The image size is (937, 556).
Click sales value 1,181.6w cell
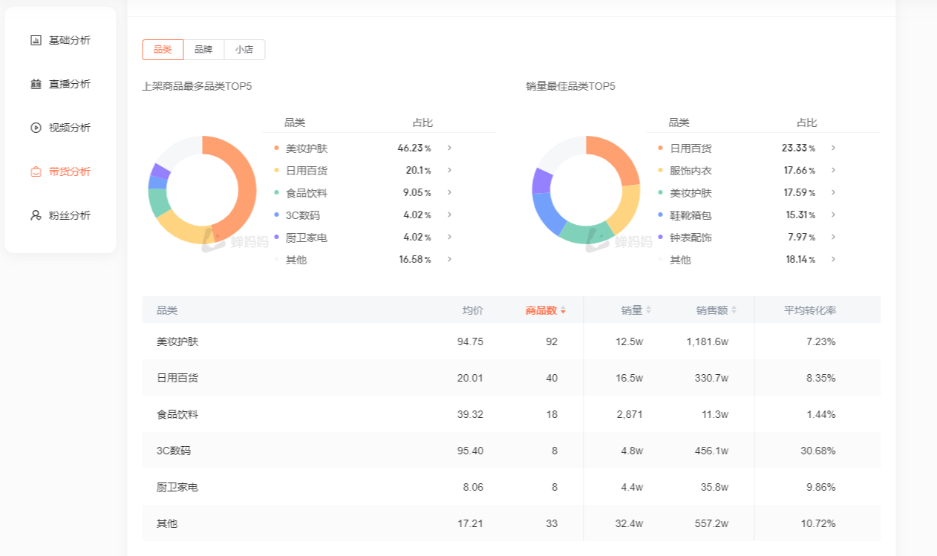708,341
